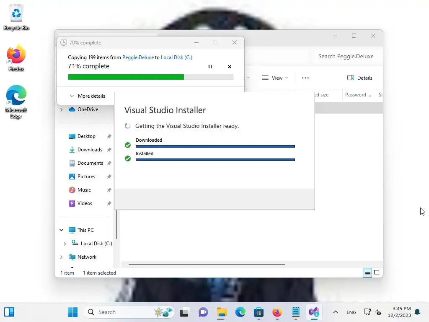Screen dimensions: 429x322
Task: Show hidden system tray icons
Action: tap(336, 312)
